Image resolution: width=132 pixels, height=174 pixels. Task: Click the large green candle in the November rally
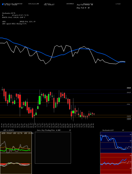pos(40,100)
